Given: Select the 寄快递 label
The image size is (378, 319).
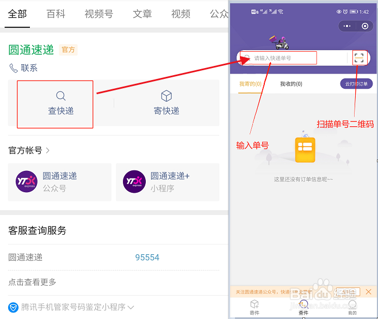Looking at the screenshot, I should (x=166, y=111).
